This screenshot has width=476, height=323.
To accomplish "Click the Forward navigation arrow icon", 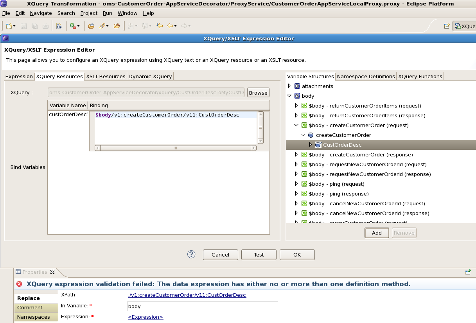I will (184, 26).
